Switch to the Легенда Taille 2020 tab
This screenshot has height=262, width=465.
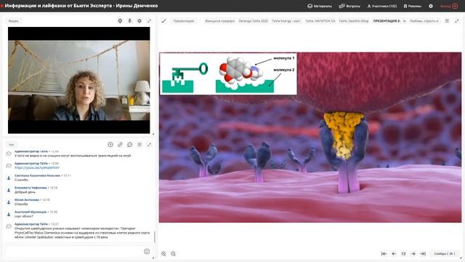click(x=253, y=21)
